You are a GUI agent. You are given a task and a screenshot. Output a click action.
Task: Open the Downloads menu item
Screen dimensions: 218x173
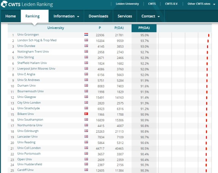coord(99,16)
